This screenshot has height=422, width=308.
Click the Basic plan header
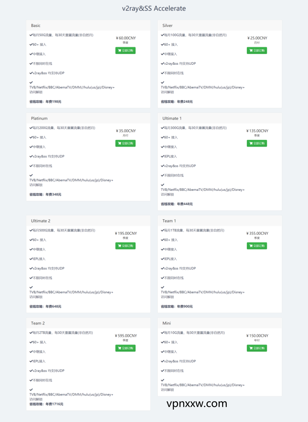(36, 26)
